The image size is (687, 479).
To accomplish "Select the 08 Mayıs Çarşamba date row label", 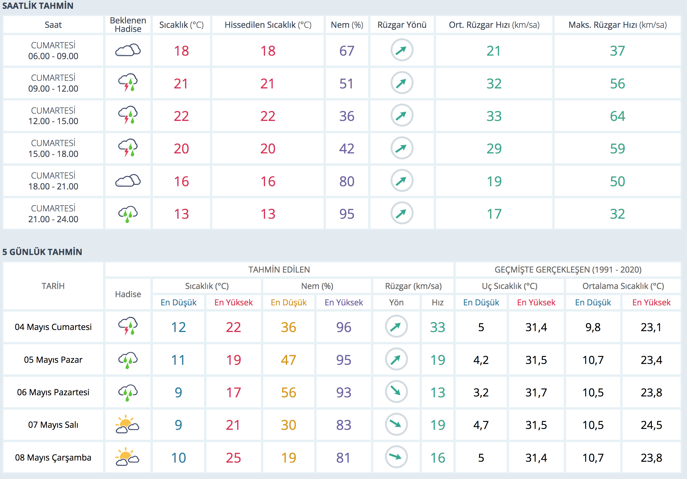I will (53, 457).
